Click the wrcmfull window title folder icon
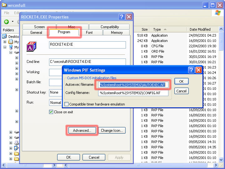This screenshot has height=169, width=225. tap(4, 5)
